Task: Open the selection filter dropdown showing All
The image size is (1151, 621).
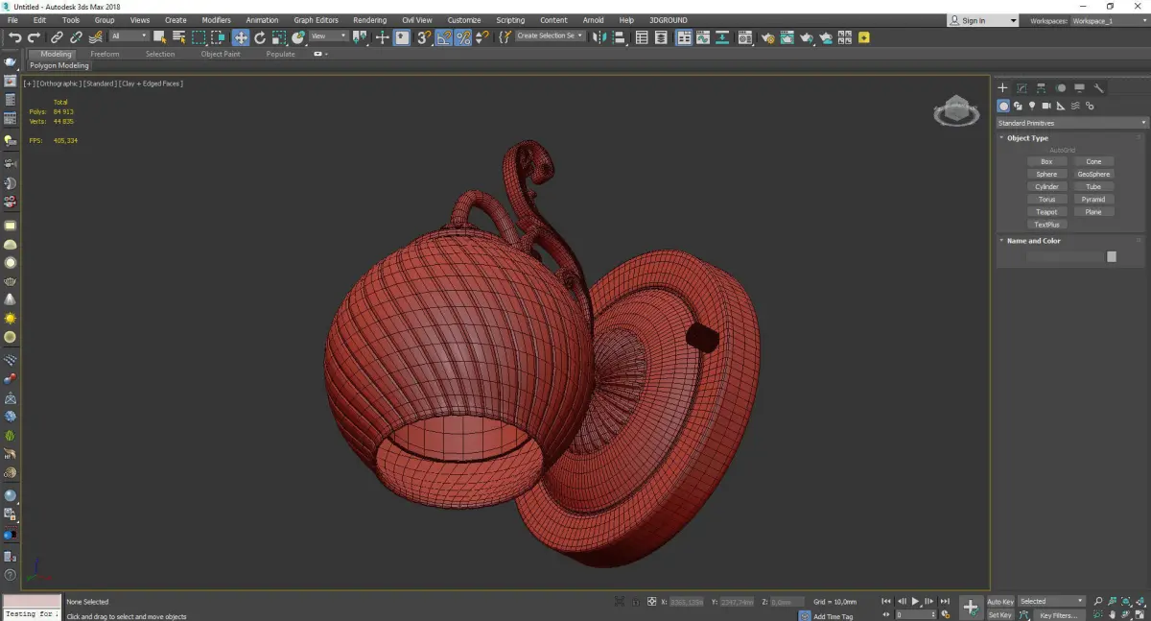Action: 129,36
